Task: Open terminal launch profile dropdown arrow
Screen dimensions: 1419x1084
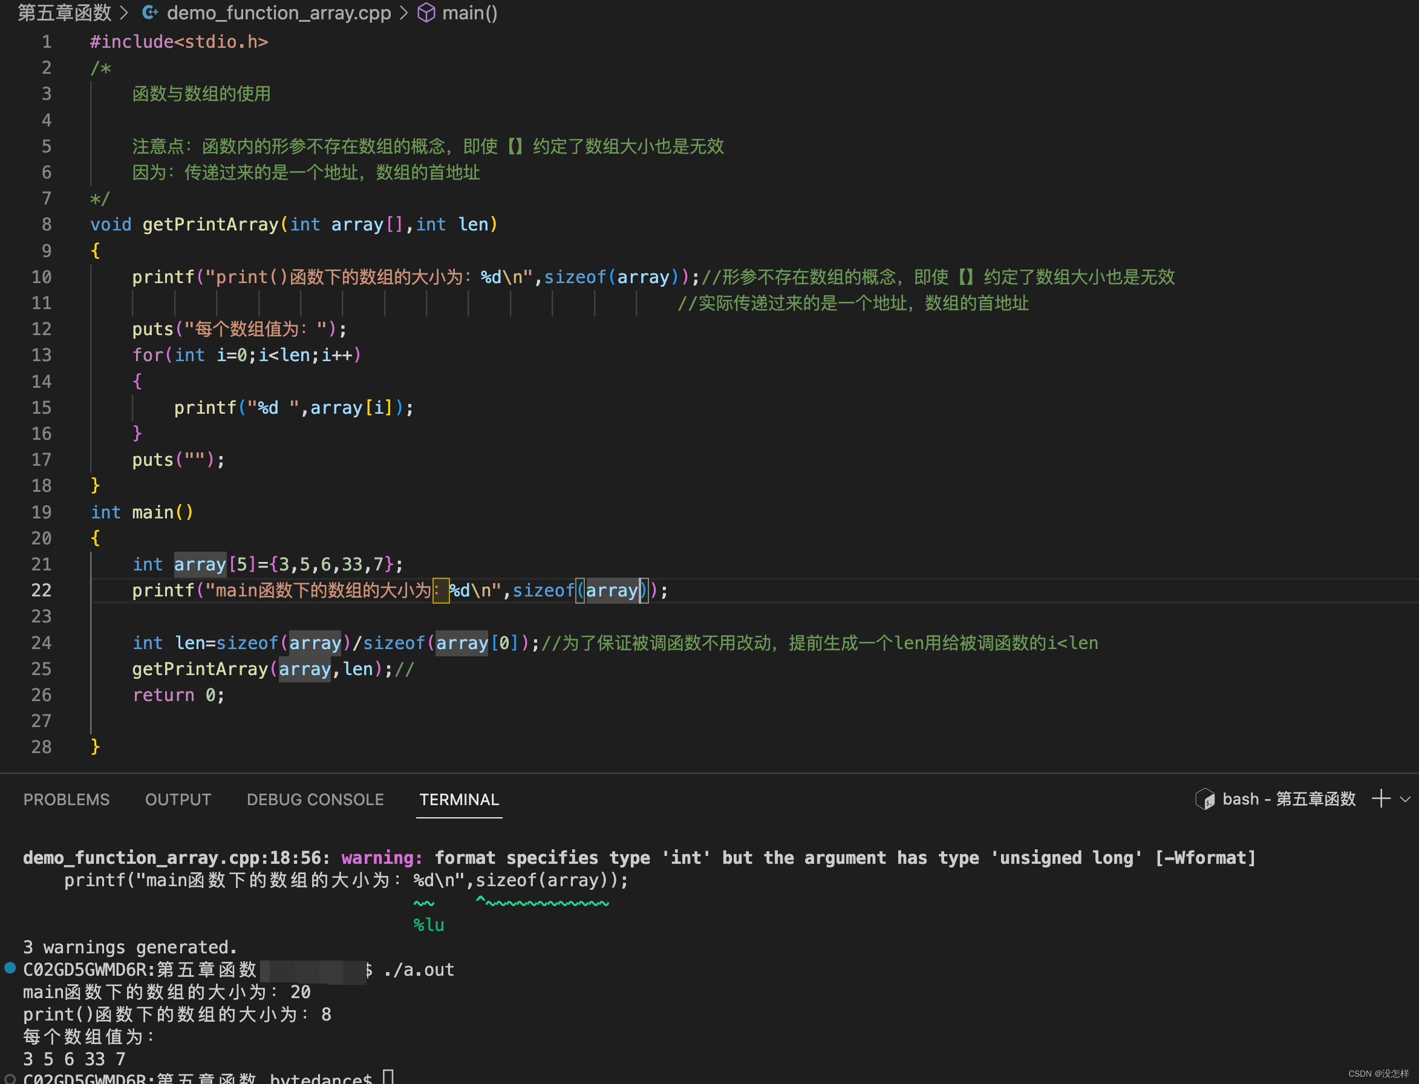Action: pyautogui.click(x=1406, y=799)
